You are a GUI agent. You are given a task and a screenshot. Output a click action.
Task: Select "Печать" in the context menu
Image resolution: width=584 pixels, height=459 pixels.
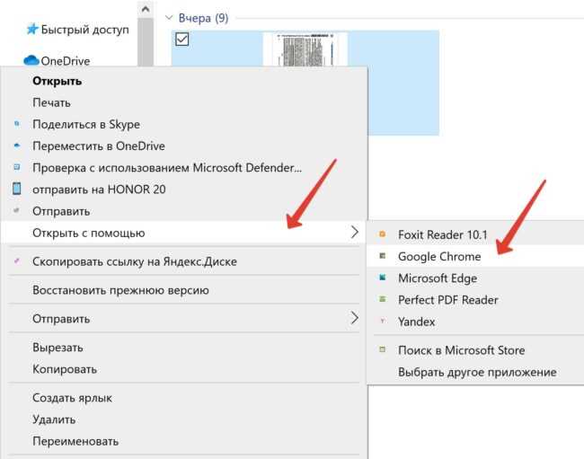pyautogui.click(x=51, y=103)
